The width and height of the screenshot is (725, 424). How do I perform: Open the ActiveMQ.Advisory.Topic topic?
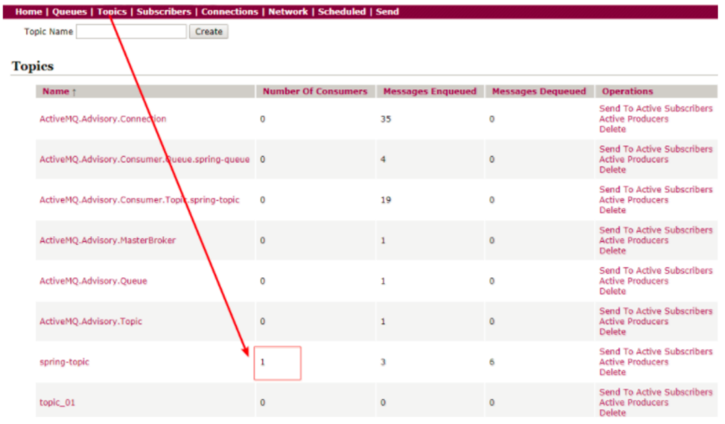click(x=91, y=321)
